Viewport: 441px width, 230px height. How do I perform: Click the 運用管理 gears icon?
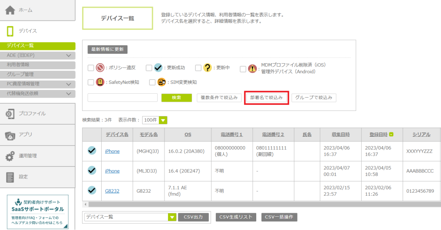tap(10, 156)
